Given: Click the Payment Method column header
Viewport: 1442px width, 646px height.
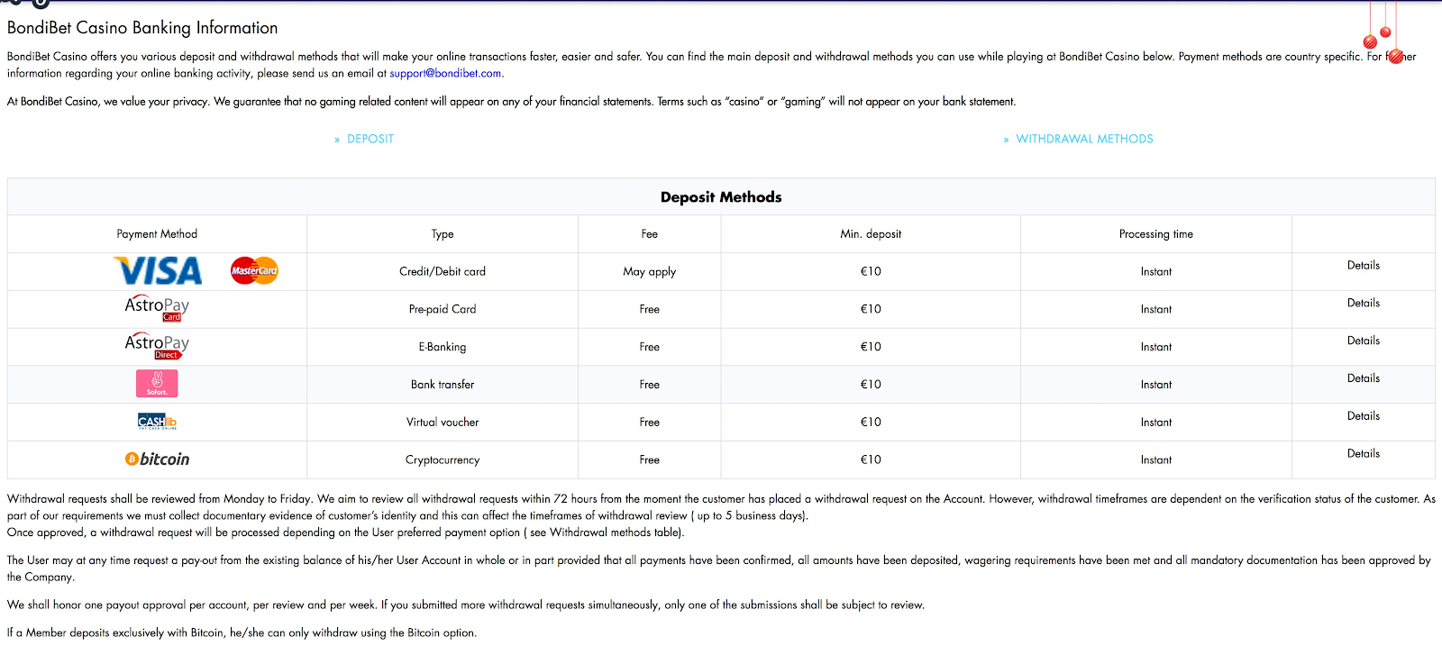Looking at the screenshot, I should (157, 234).
